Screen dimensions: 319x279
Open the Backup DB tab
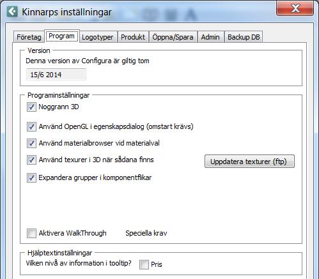tap(244, 37)
